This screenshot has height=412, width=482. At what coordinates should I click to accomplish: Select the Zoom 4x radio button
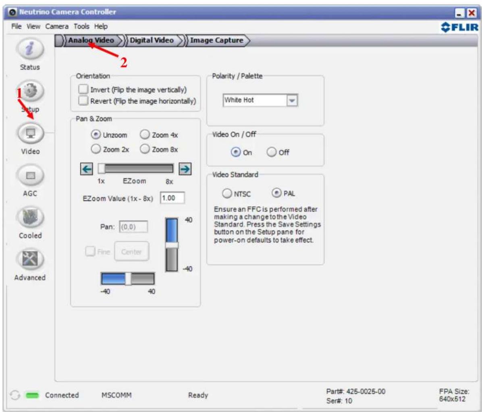[145, 134]
